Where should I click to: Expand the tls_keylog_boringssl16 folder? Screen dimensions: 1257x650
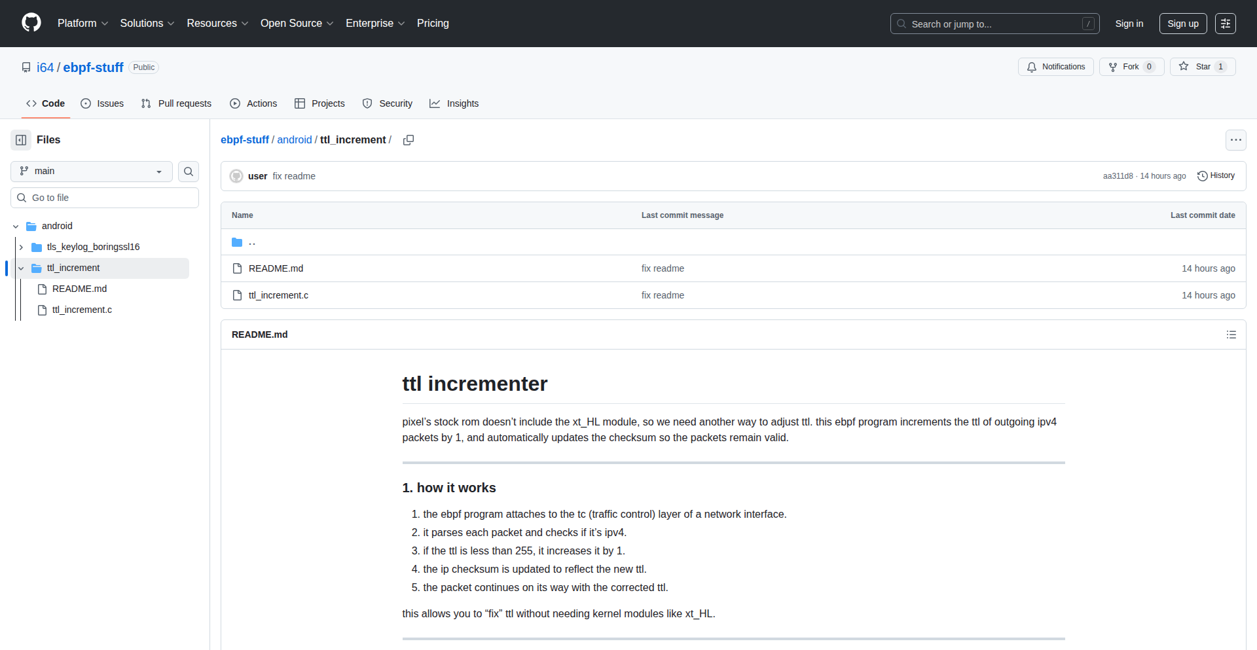22,247
